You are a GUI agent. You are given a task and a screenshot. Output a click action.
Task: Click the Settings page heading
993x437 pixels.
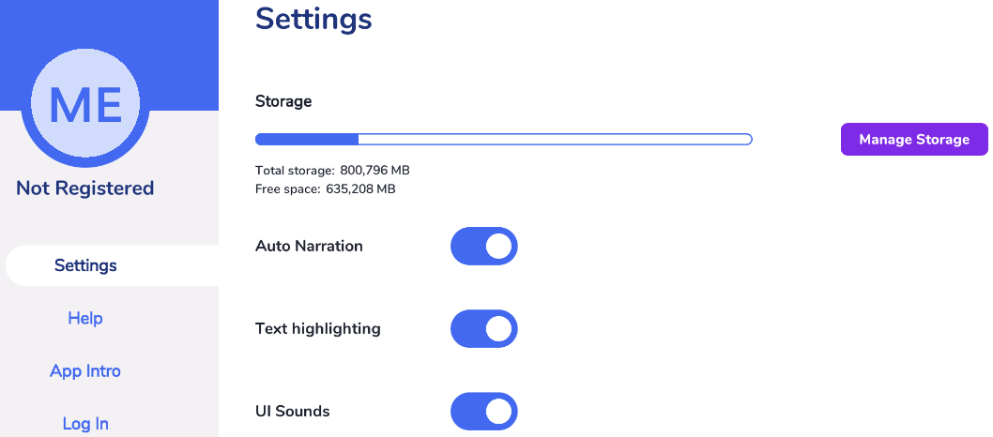(313, 19)
